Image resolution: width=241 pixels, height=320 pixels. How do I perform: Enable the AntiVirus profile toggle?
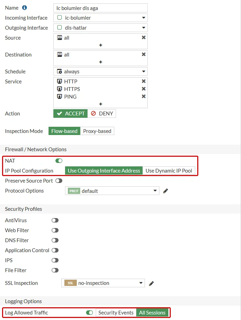pos(55,220)
